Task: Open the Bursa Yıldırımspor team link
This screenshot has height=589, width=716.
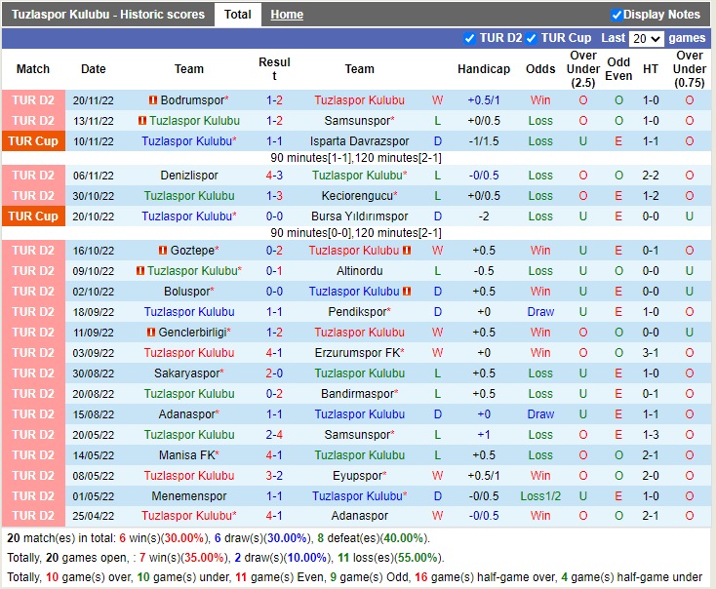Action: [x=359, y=216]
